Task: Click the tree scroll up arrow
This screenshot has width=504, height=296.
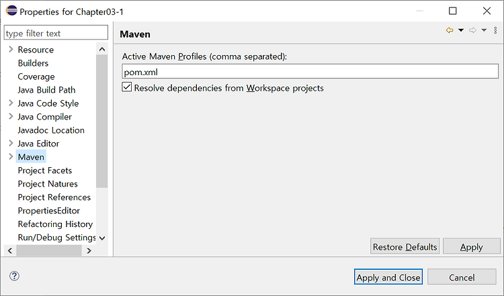Action: point(102,49)
